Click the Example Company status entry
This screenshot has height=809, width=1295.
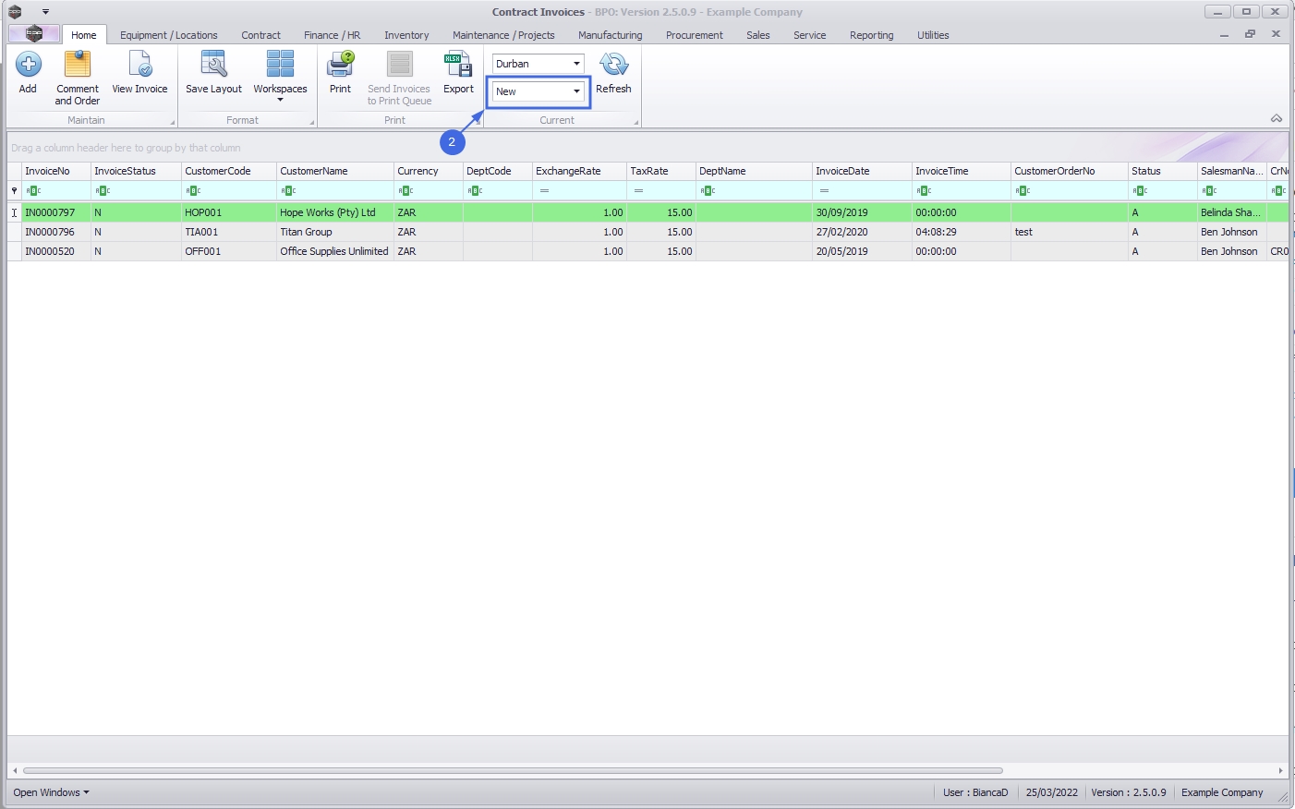[1222, 792]
